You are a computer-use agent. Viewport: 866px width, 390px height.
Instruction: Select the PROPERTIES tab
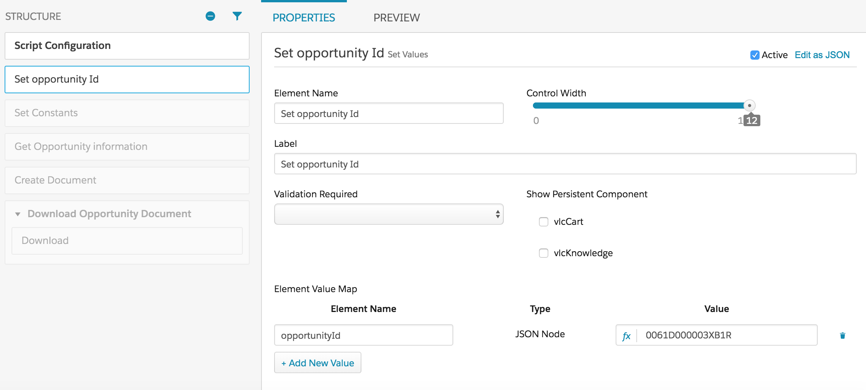pos(303,17)
